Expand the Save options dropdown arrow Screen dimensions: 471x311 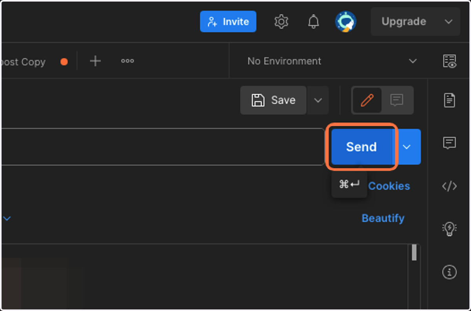coord(318,100)
